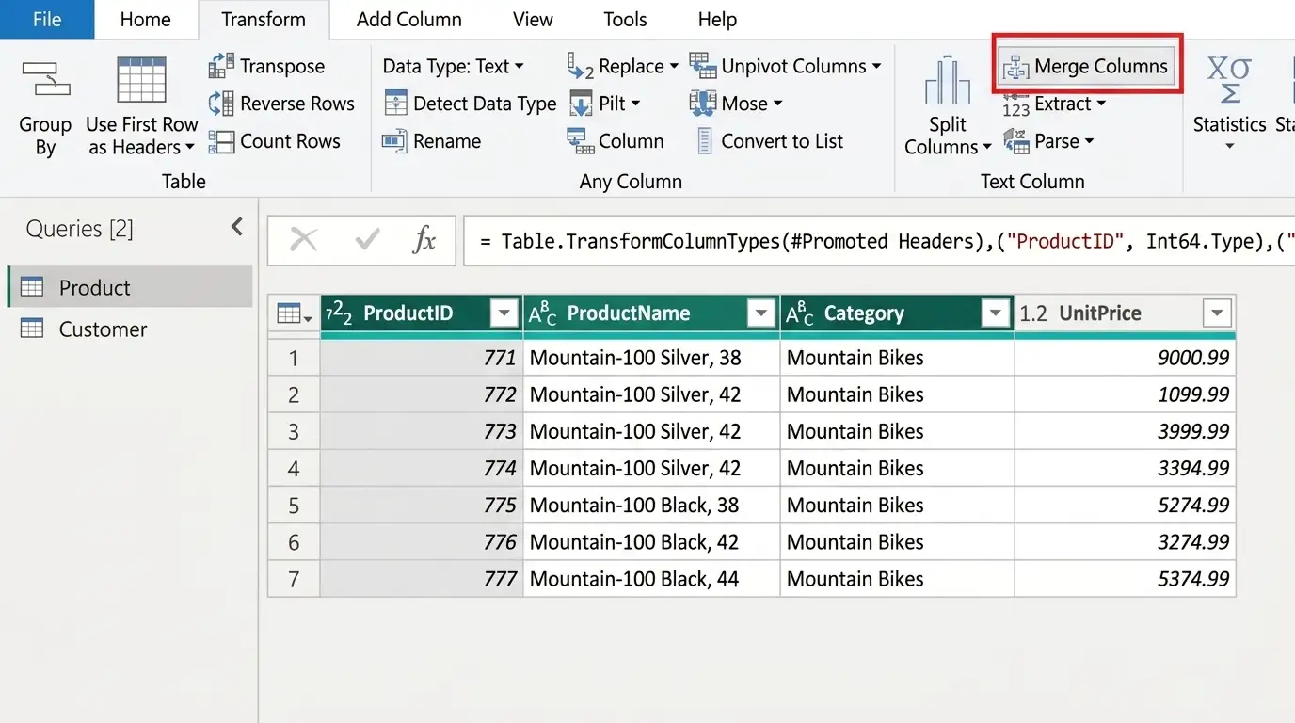This screenshot has width=1295, height=723.
Task: Click ProductName column ABC type icon
Action: (x=542, y=313)
